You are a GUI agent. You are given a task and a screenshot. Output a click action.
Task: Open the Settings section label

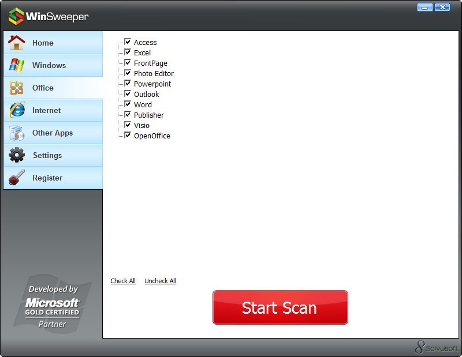[47, 155]
